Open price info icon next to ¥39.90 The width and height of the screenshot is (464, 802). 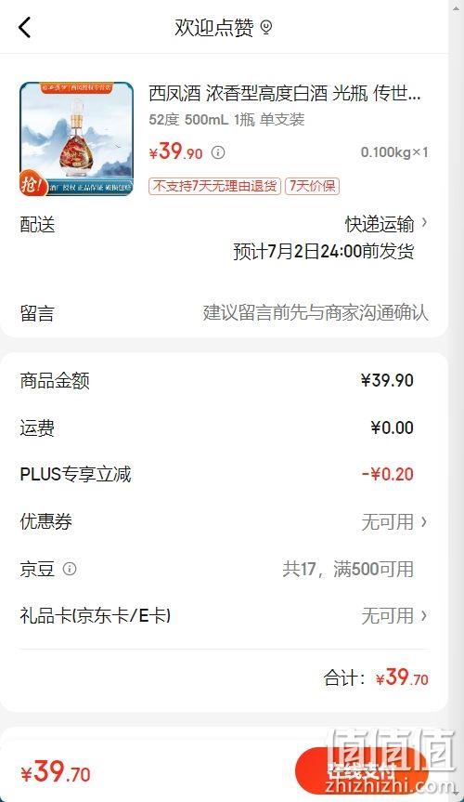coord(218,152)
